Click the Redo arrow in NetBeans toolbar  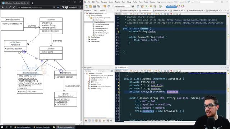(x=109, y=6)
